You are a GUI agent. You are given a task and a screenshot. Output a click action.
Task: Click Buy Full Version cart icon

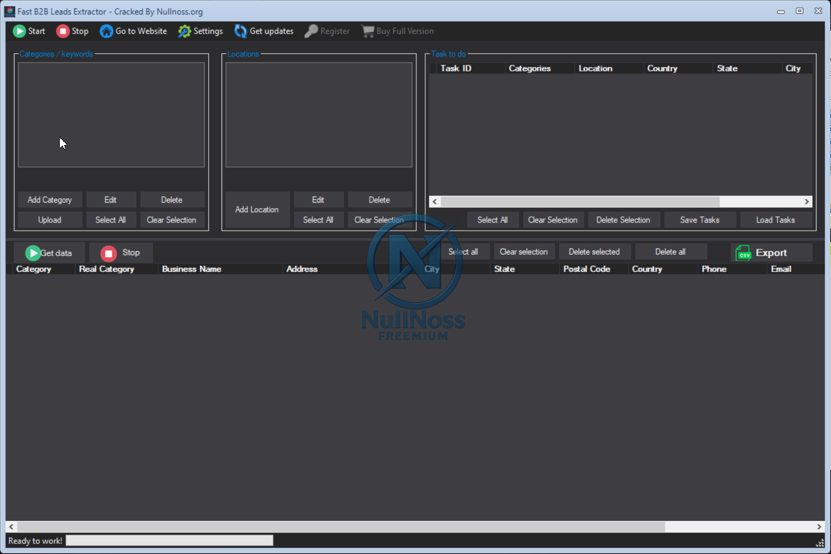coord(368,31)
